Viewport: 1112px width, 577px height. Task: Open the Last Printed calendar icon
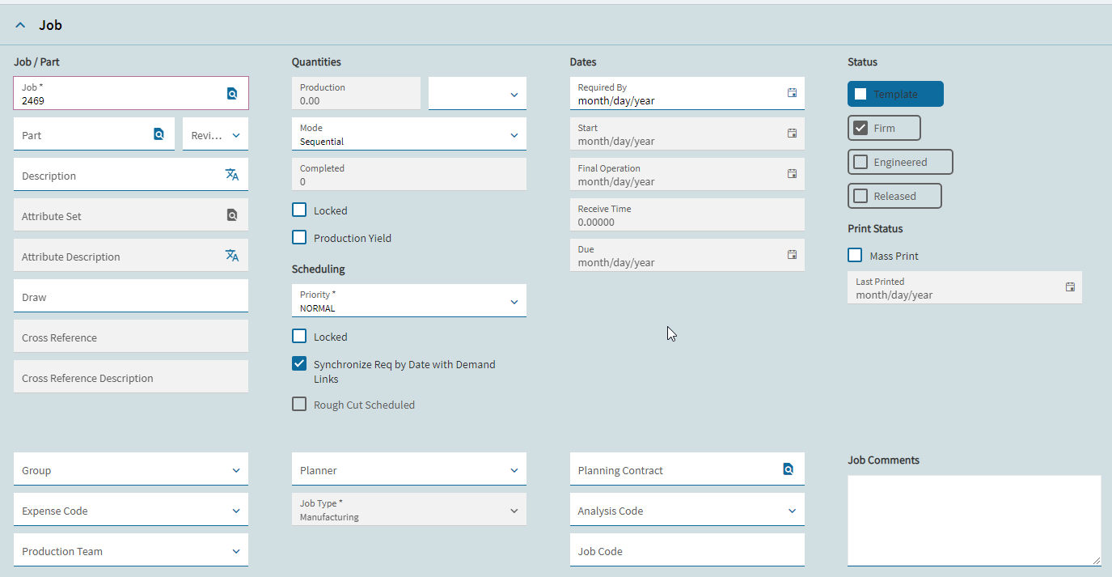click(1070, 287)
